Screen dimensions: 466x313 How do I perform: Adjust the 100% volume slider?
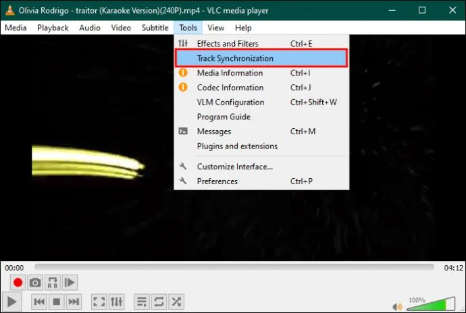tap(431, 304)
